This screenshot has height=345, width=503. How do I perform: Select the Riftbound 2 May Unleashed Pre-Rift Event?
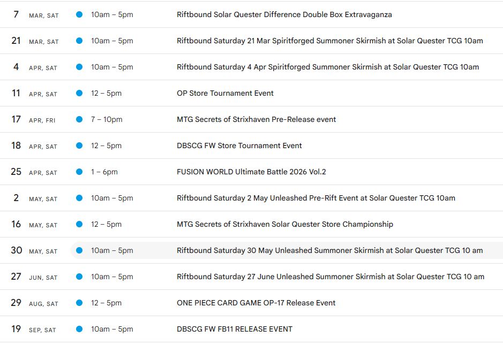pos(315,198)
